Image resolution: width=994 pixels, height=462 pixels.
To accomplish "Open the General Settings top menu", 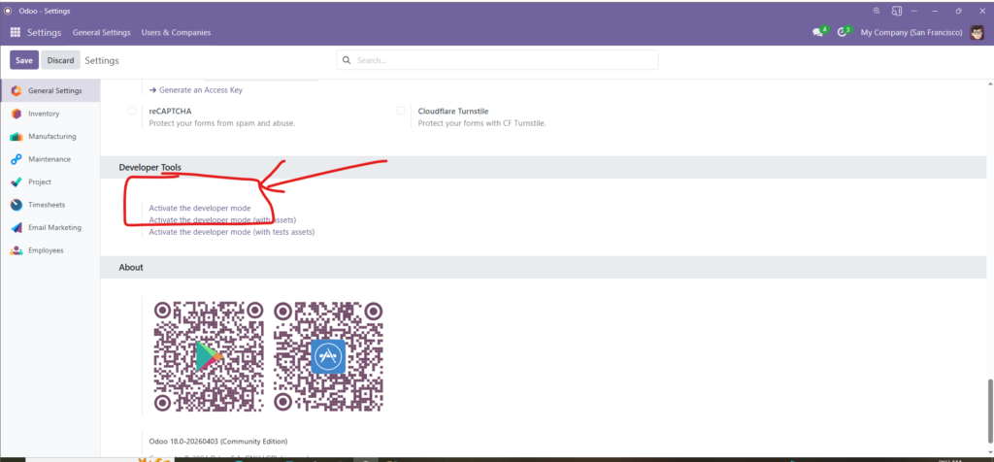I will (101, 32).
